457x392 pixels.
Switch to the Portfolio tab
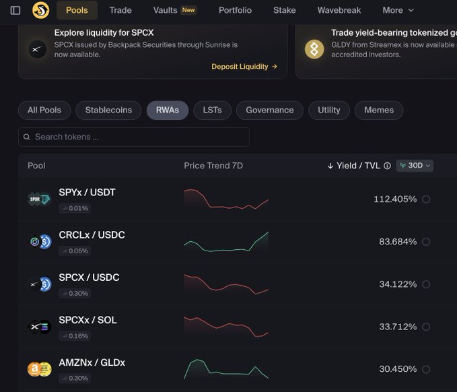pos(235,10)
